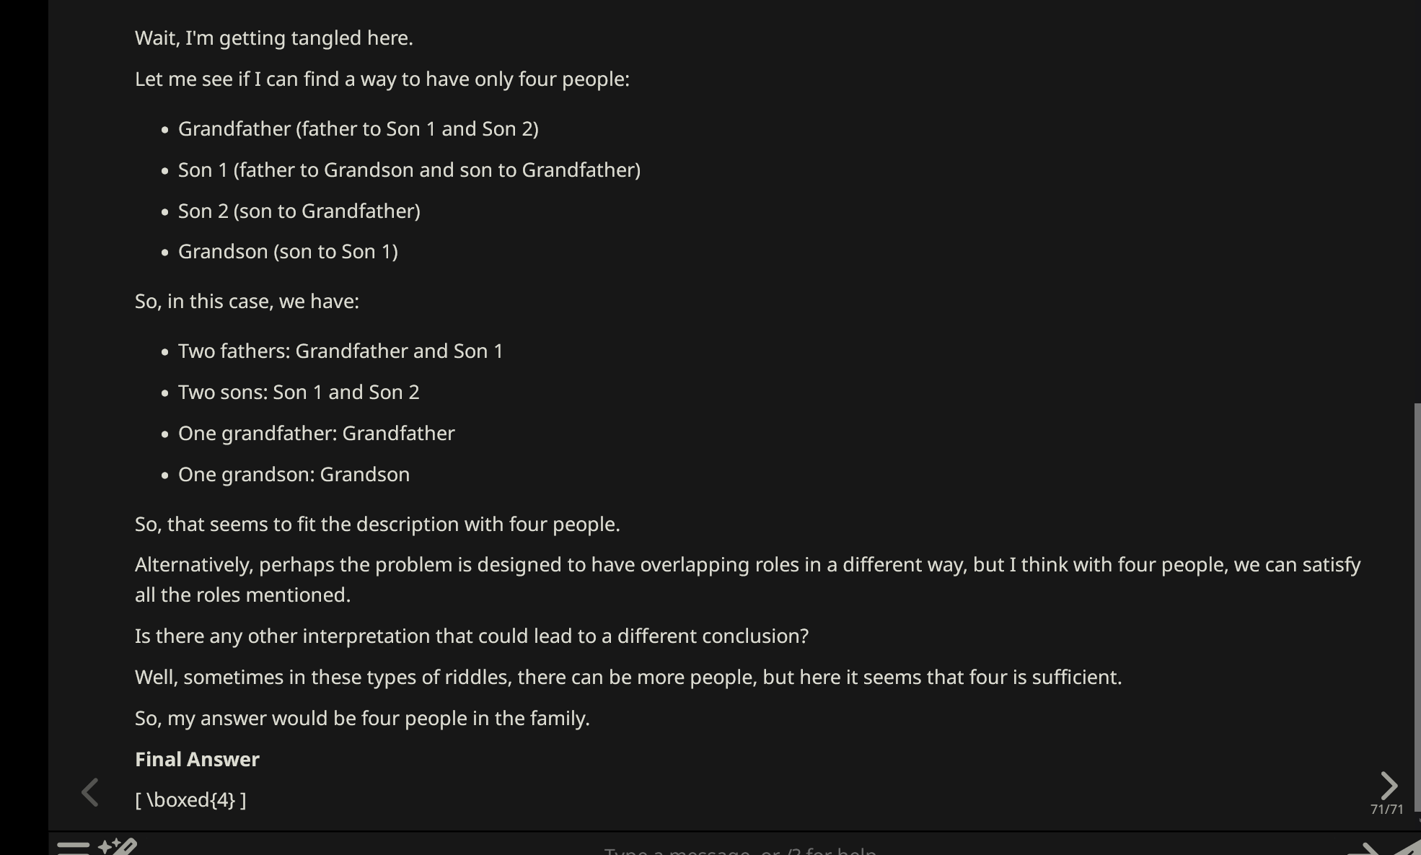Click the 'Final Answer' bold heading
Viewport: 1421px width, 855px height.
click(197, 759)
